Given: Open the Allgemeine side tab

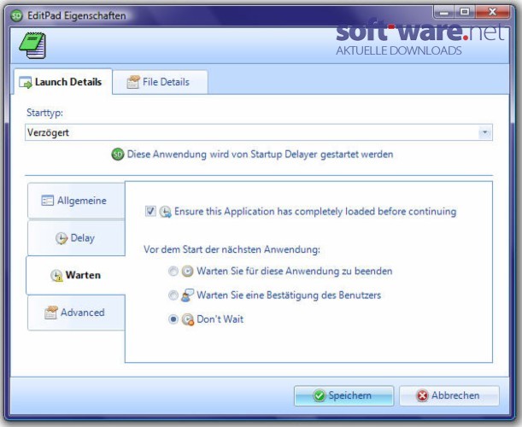Looking at the screenshot, I should [76, 201].
